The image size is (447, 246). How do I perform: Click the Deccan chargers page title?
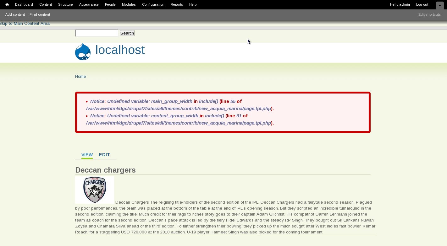(x=105, y=170)
